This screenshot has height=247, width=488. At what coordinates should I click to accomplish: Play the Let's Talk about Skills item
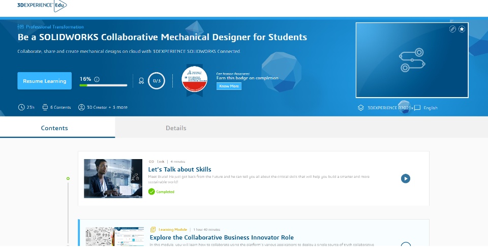tap(405, 178)
